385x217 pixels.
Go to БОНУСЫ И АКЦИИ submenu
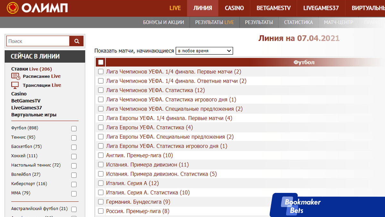coord(164,22)
